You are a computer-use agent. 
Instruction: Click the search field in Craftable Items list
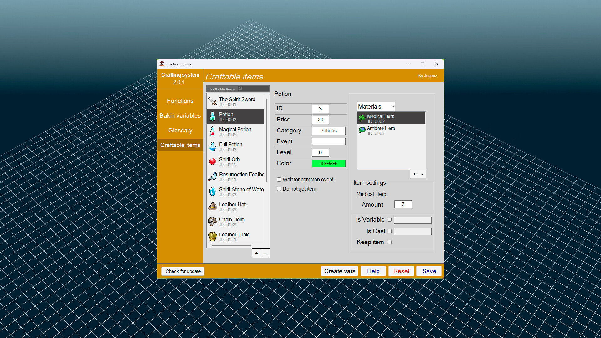tap(253, 89)
